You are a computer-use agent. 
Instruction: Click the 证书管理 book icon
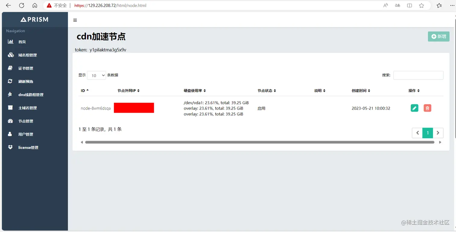[x=10, y=68]
